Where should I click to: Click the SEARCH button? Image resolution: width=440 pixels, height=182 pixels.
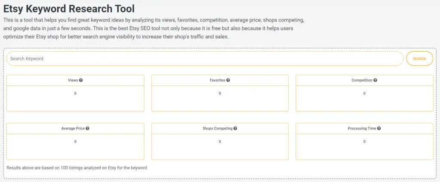tap(419, 59)
